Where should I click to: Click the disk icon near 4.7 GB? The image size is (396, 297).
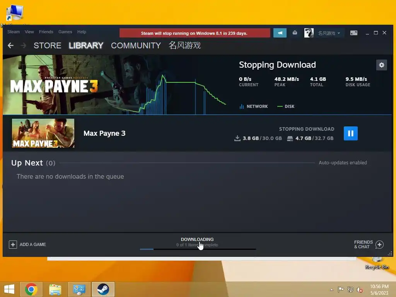[290, 138]
